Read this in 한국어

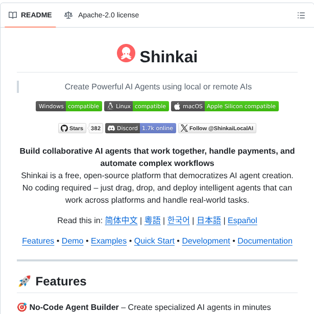tap(178, 221)
